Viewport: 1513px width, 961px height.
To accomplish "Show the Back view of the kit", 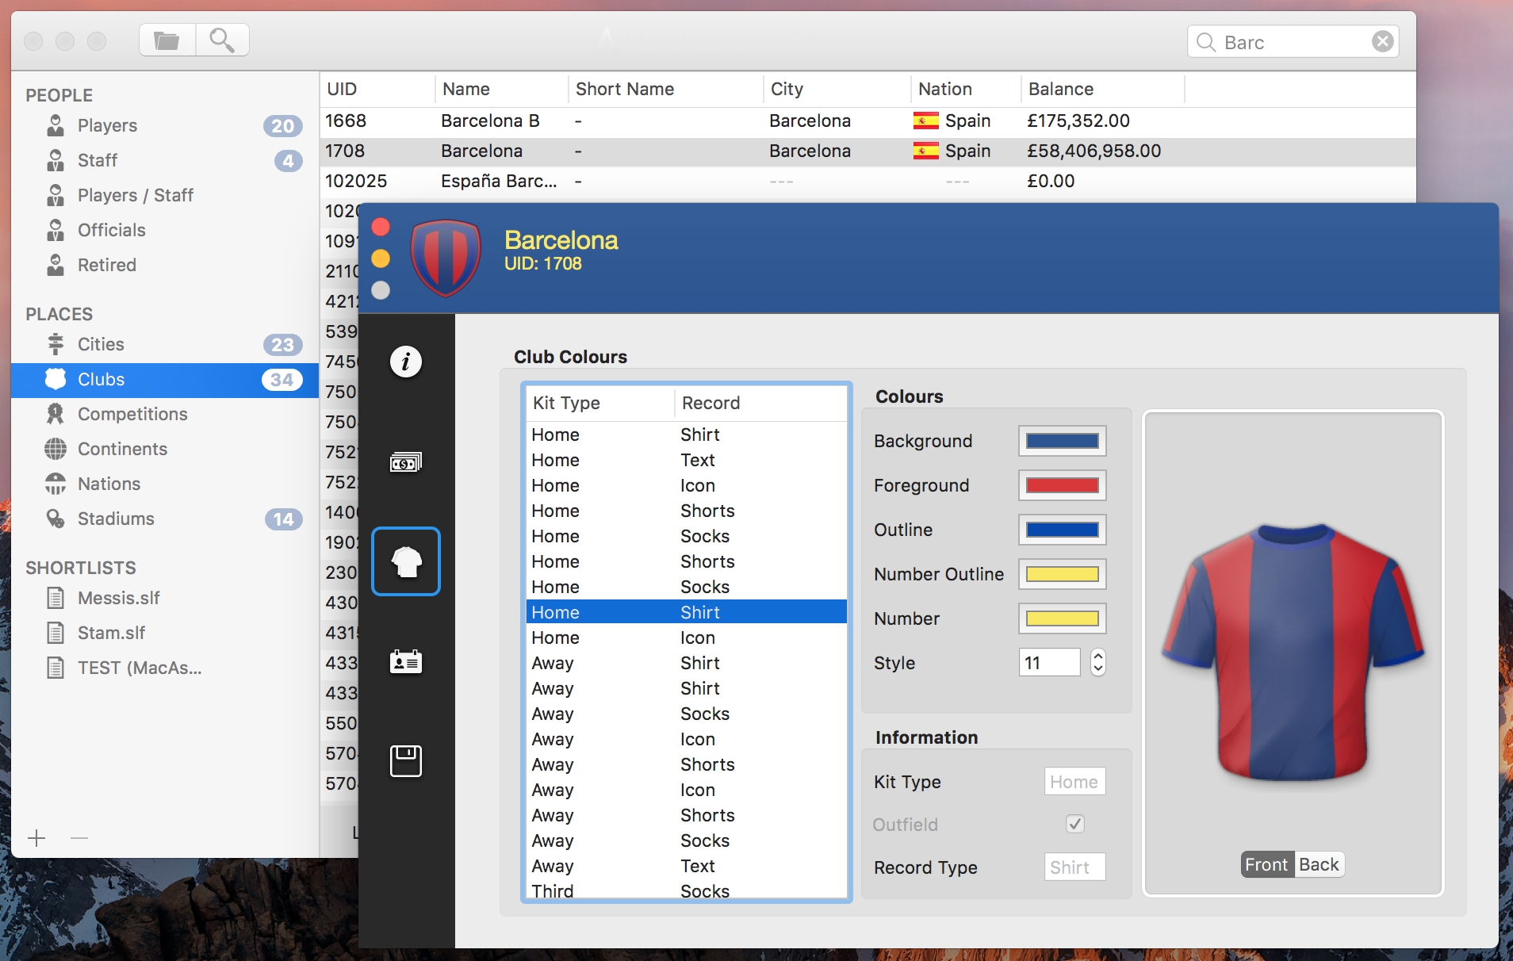I will 1319,864.
